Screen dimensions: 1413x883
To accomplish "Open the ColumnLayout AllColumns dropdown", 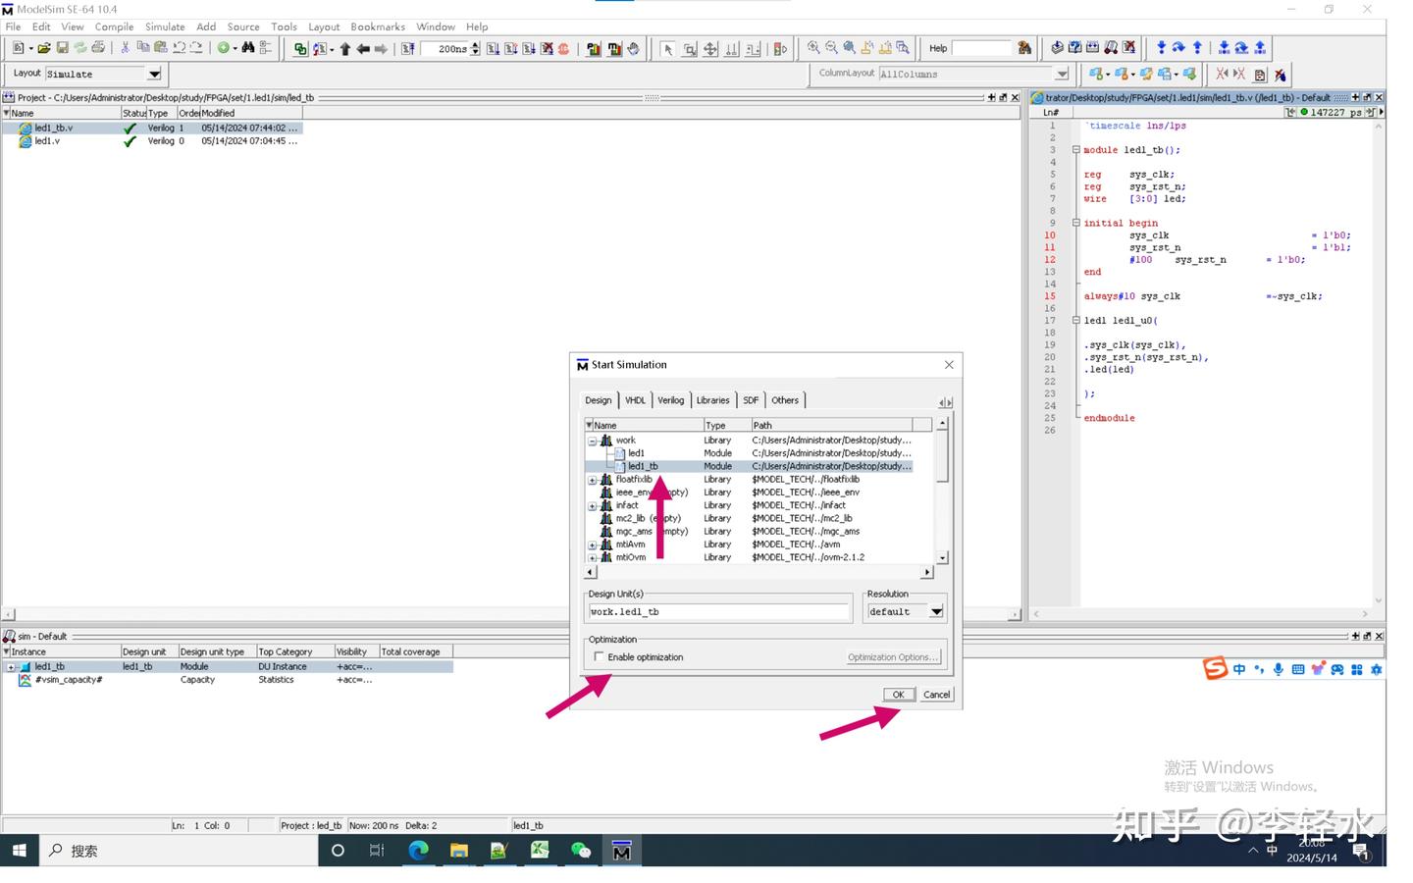I will coord(1062,75).
